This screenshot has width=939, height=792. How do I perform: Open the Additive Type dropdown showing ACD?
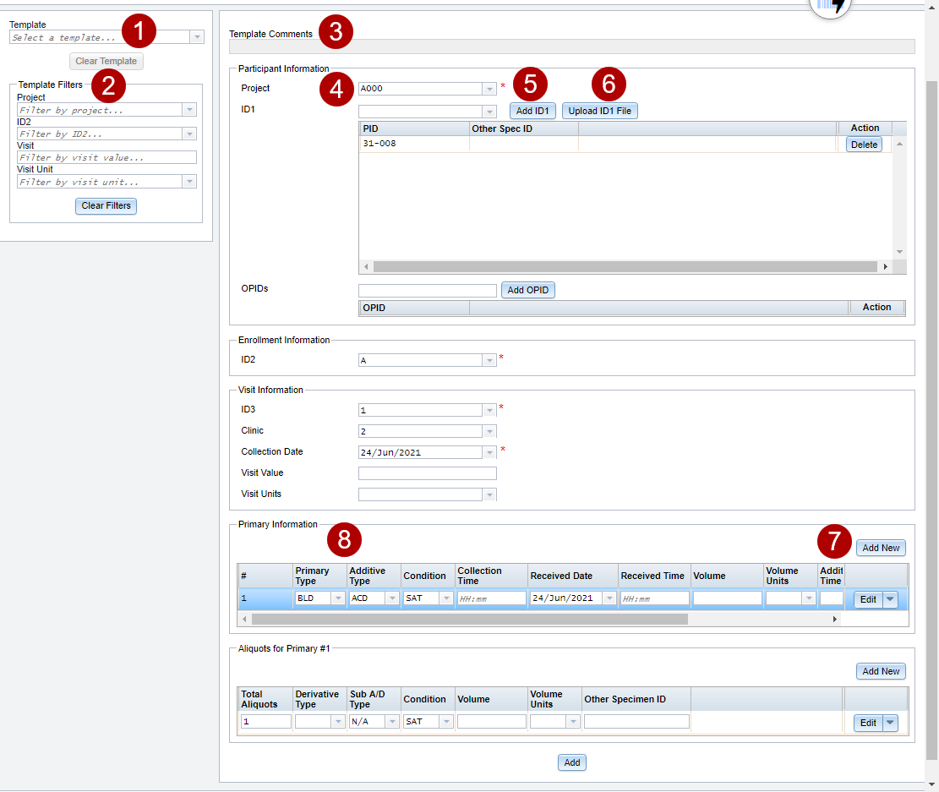[x=392, y=598]
